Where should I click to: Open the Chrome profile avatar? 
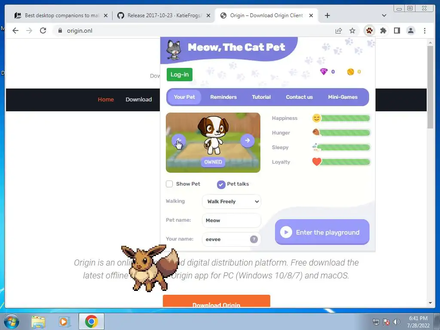[x=410, y=31]
